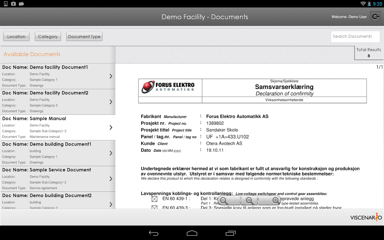Tap the Play Store notification icon
Screen dimensions: 384x240
tap(13, 4)
